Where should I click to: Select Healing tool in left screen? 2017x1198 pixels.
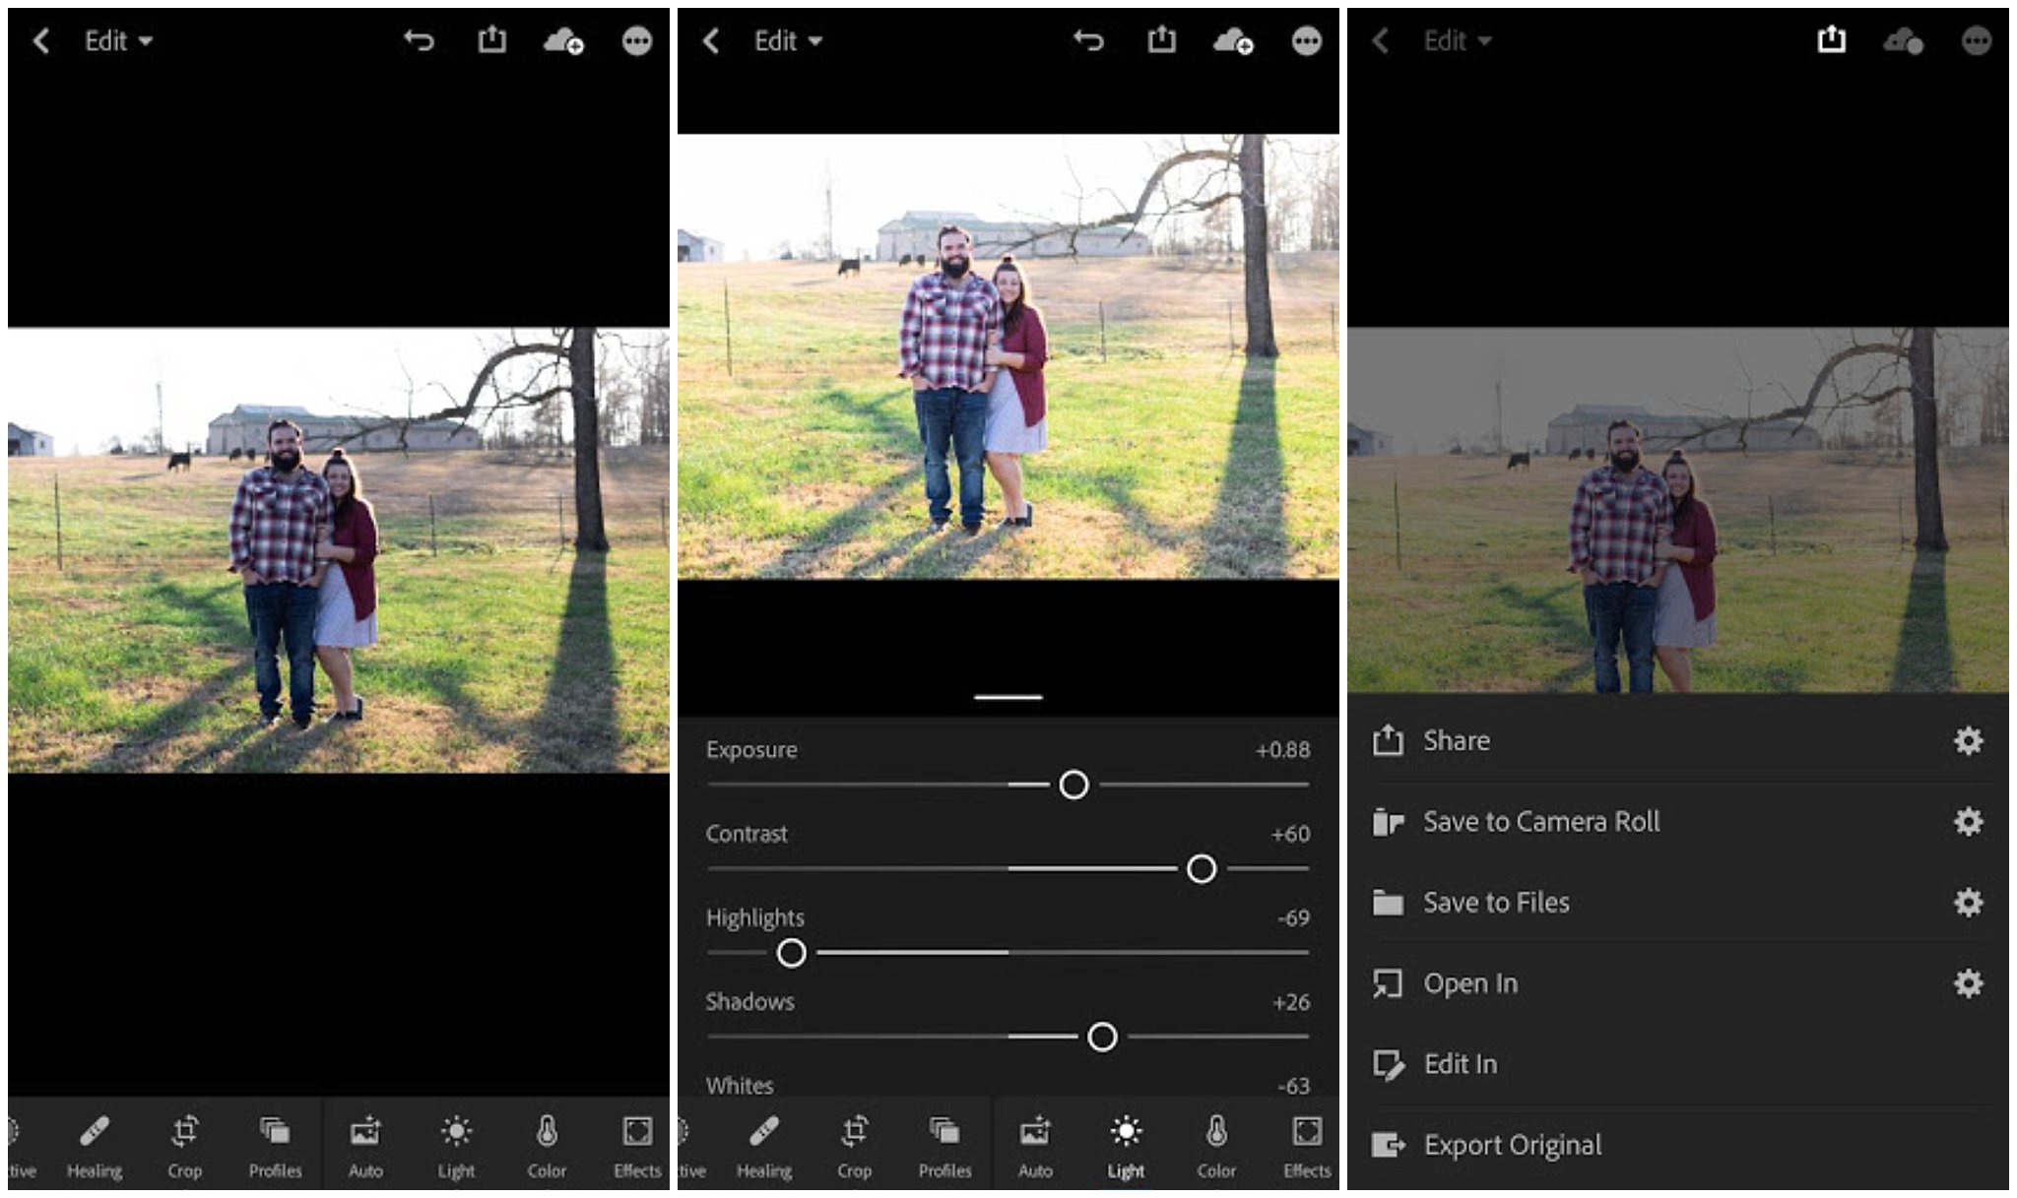click(x=95, y=1147)
